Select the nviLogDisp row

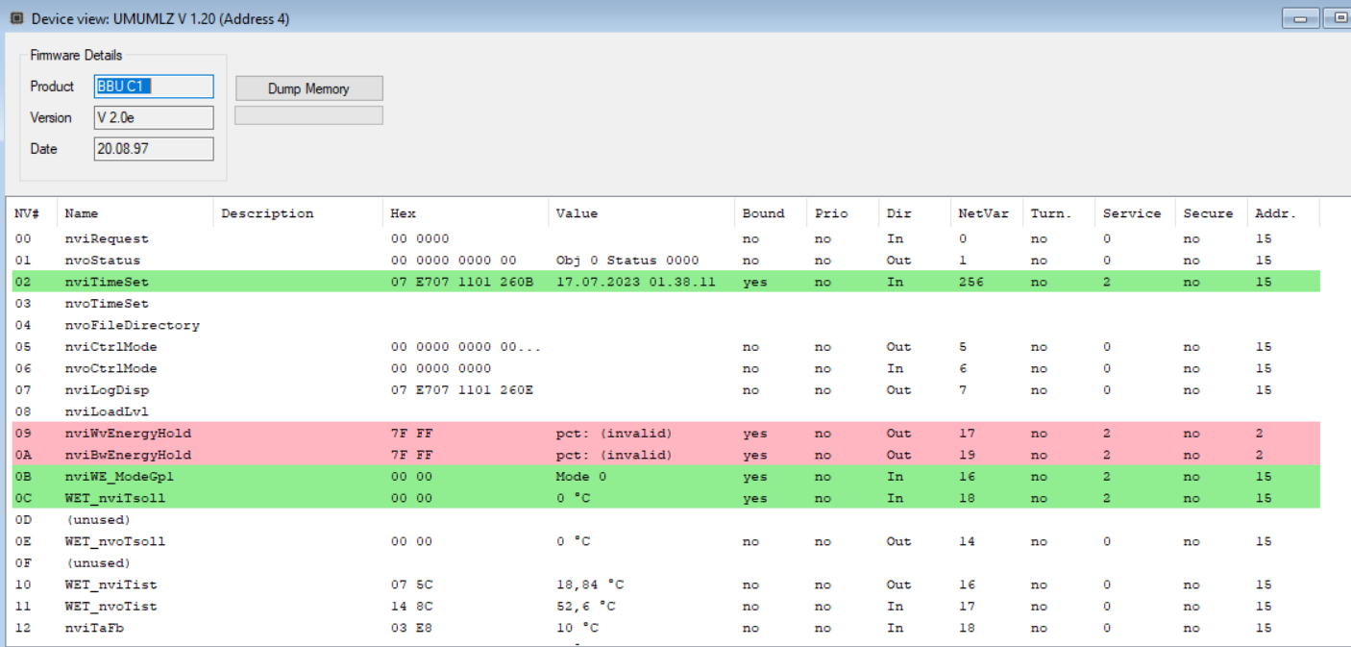664,390
